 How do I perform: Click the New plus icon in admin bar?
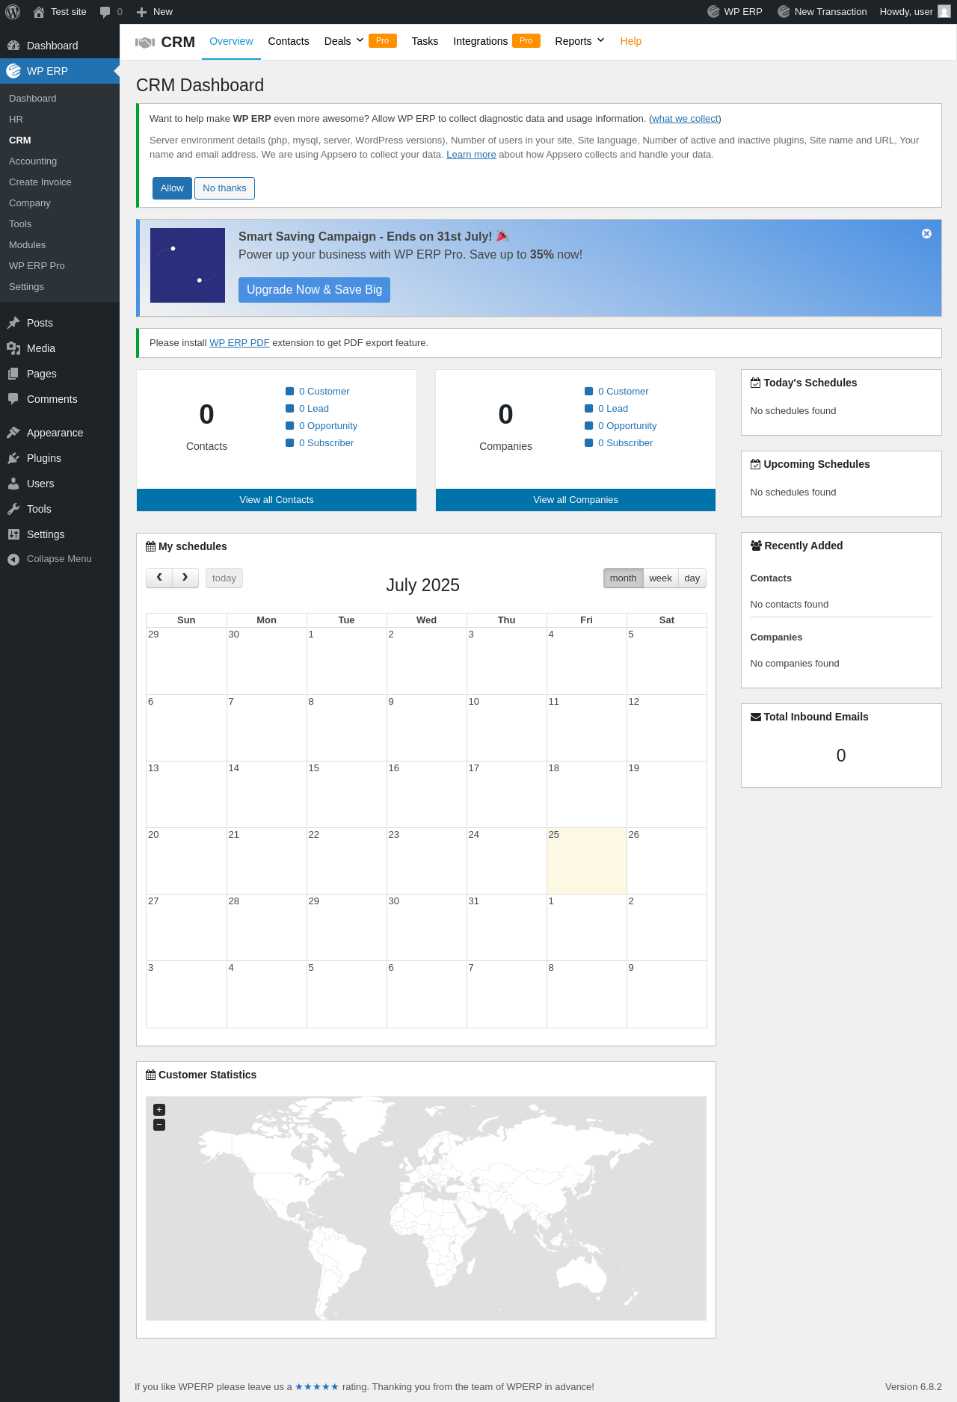tap(141, 12)
